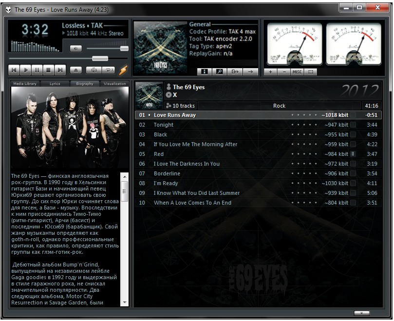Click the biography scrollbar thumb

point(125,191)
